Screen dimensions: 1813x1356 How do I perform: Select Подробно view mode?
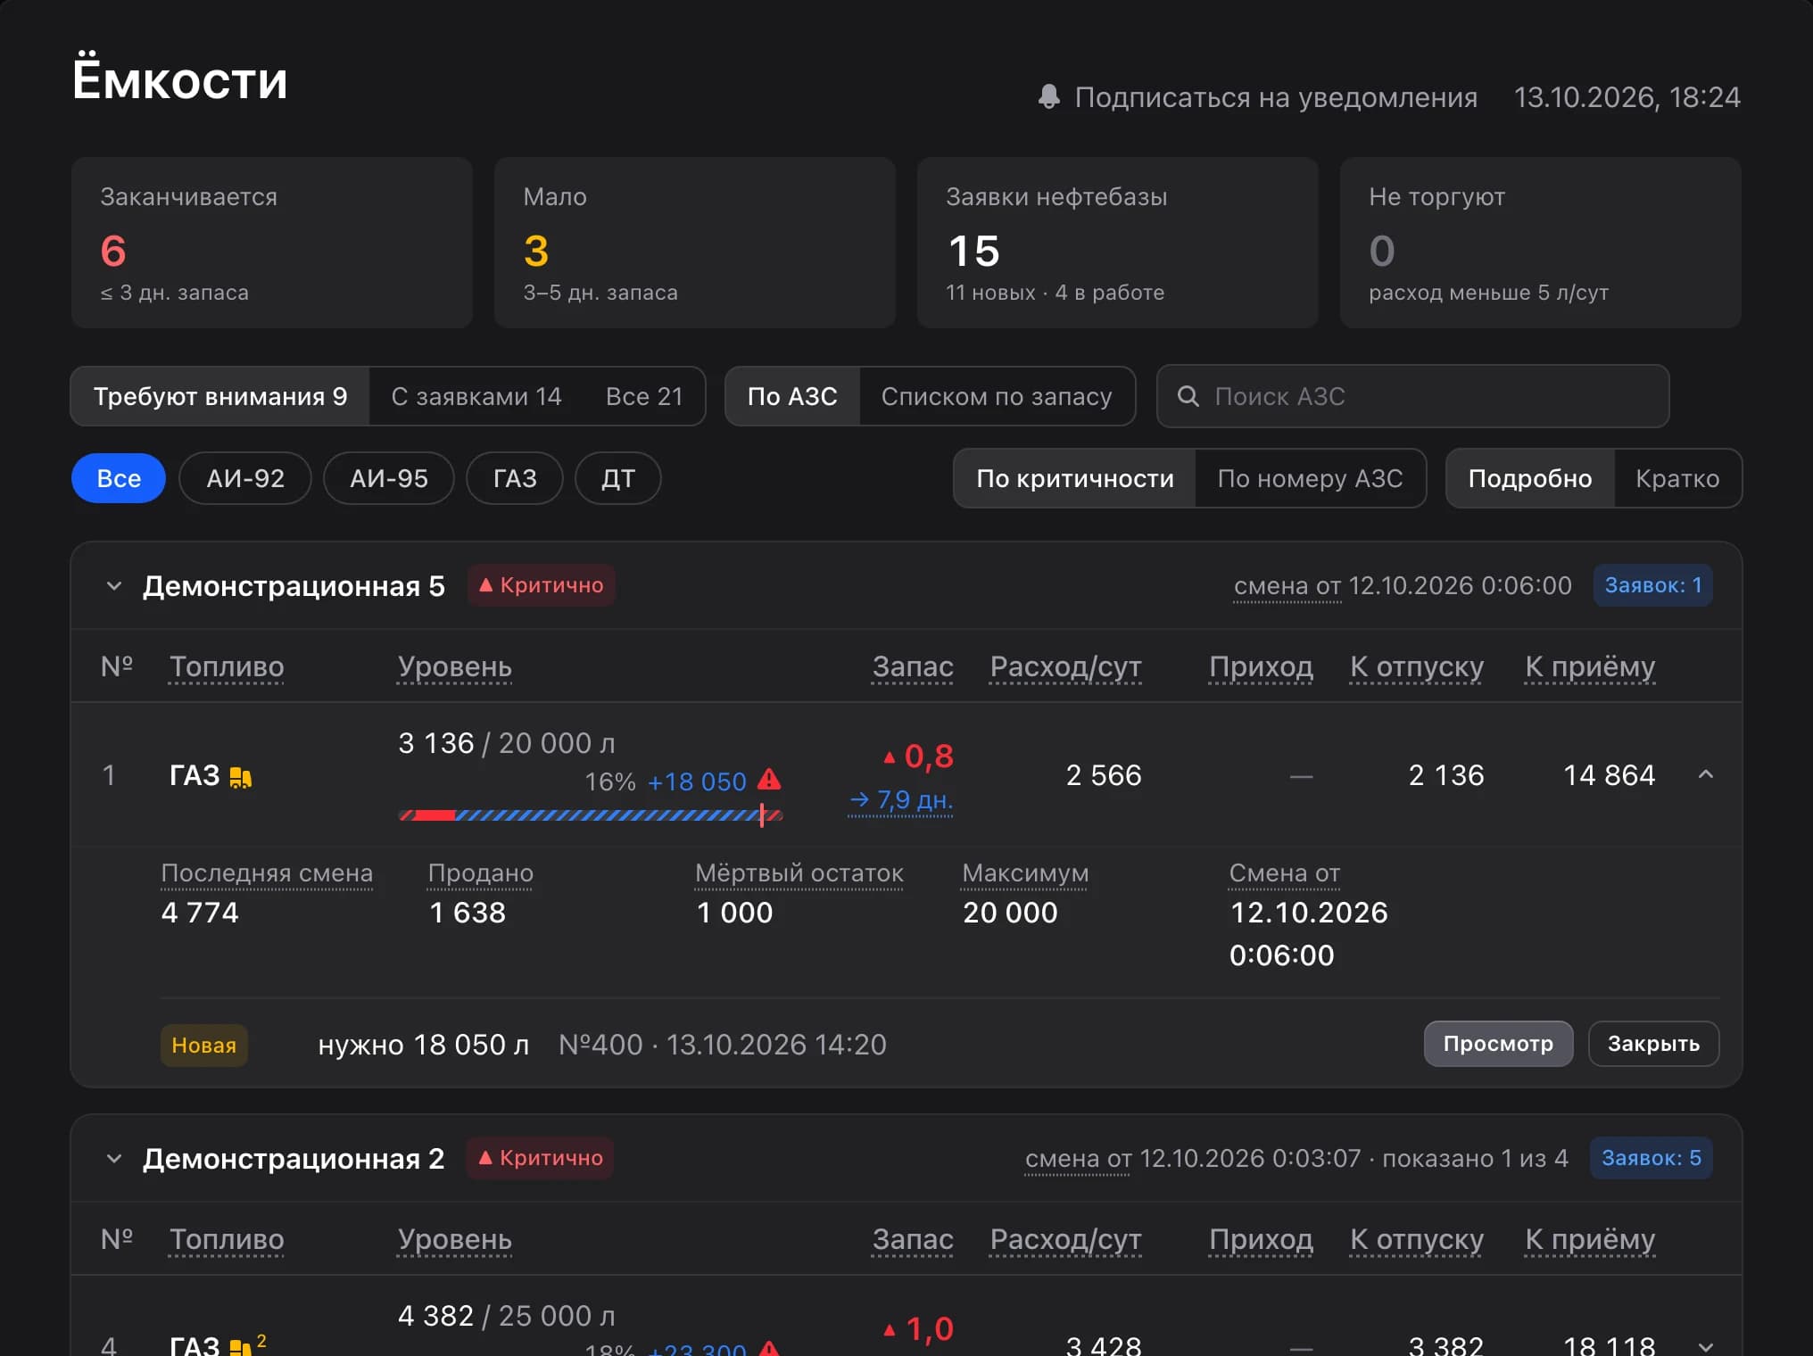point(1530,478)
